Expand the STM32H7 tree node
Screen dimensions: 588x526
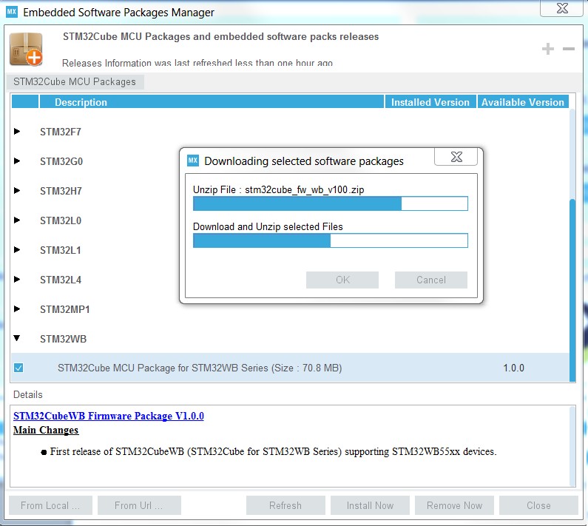point(17,191)
